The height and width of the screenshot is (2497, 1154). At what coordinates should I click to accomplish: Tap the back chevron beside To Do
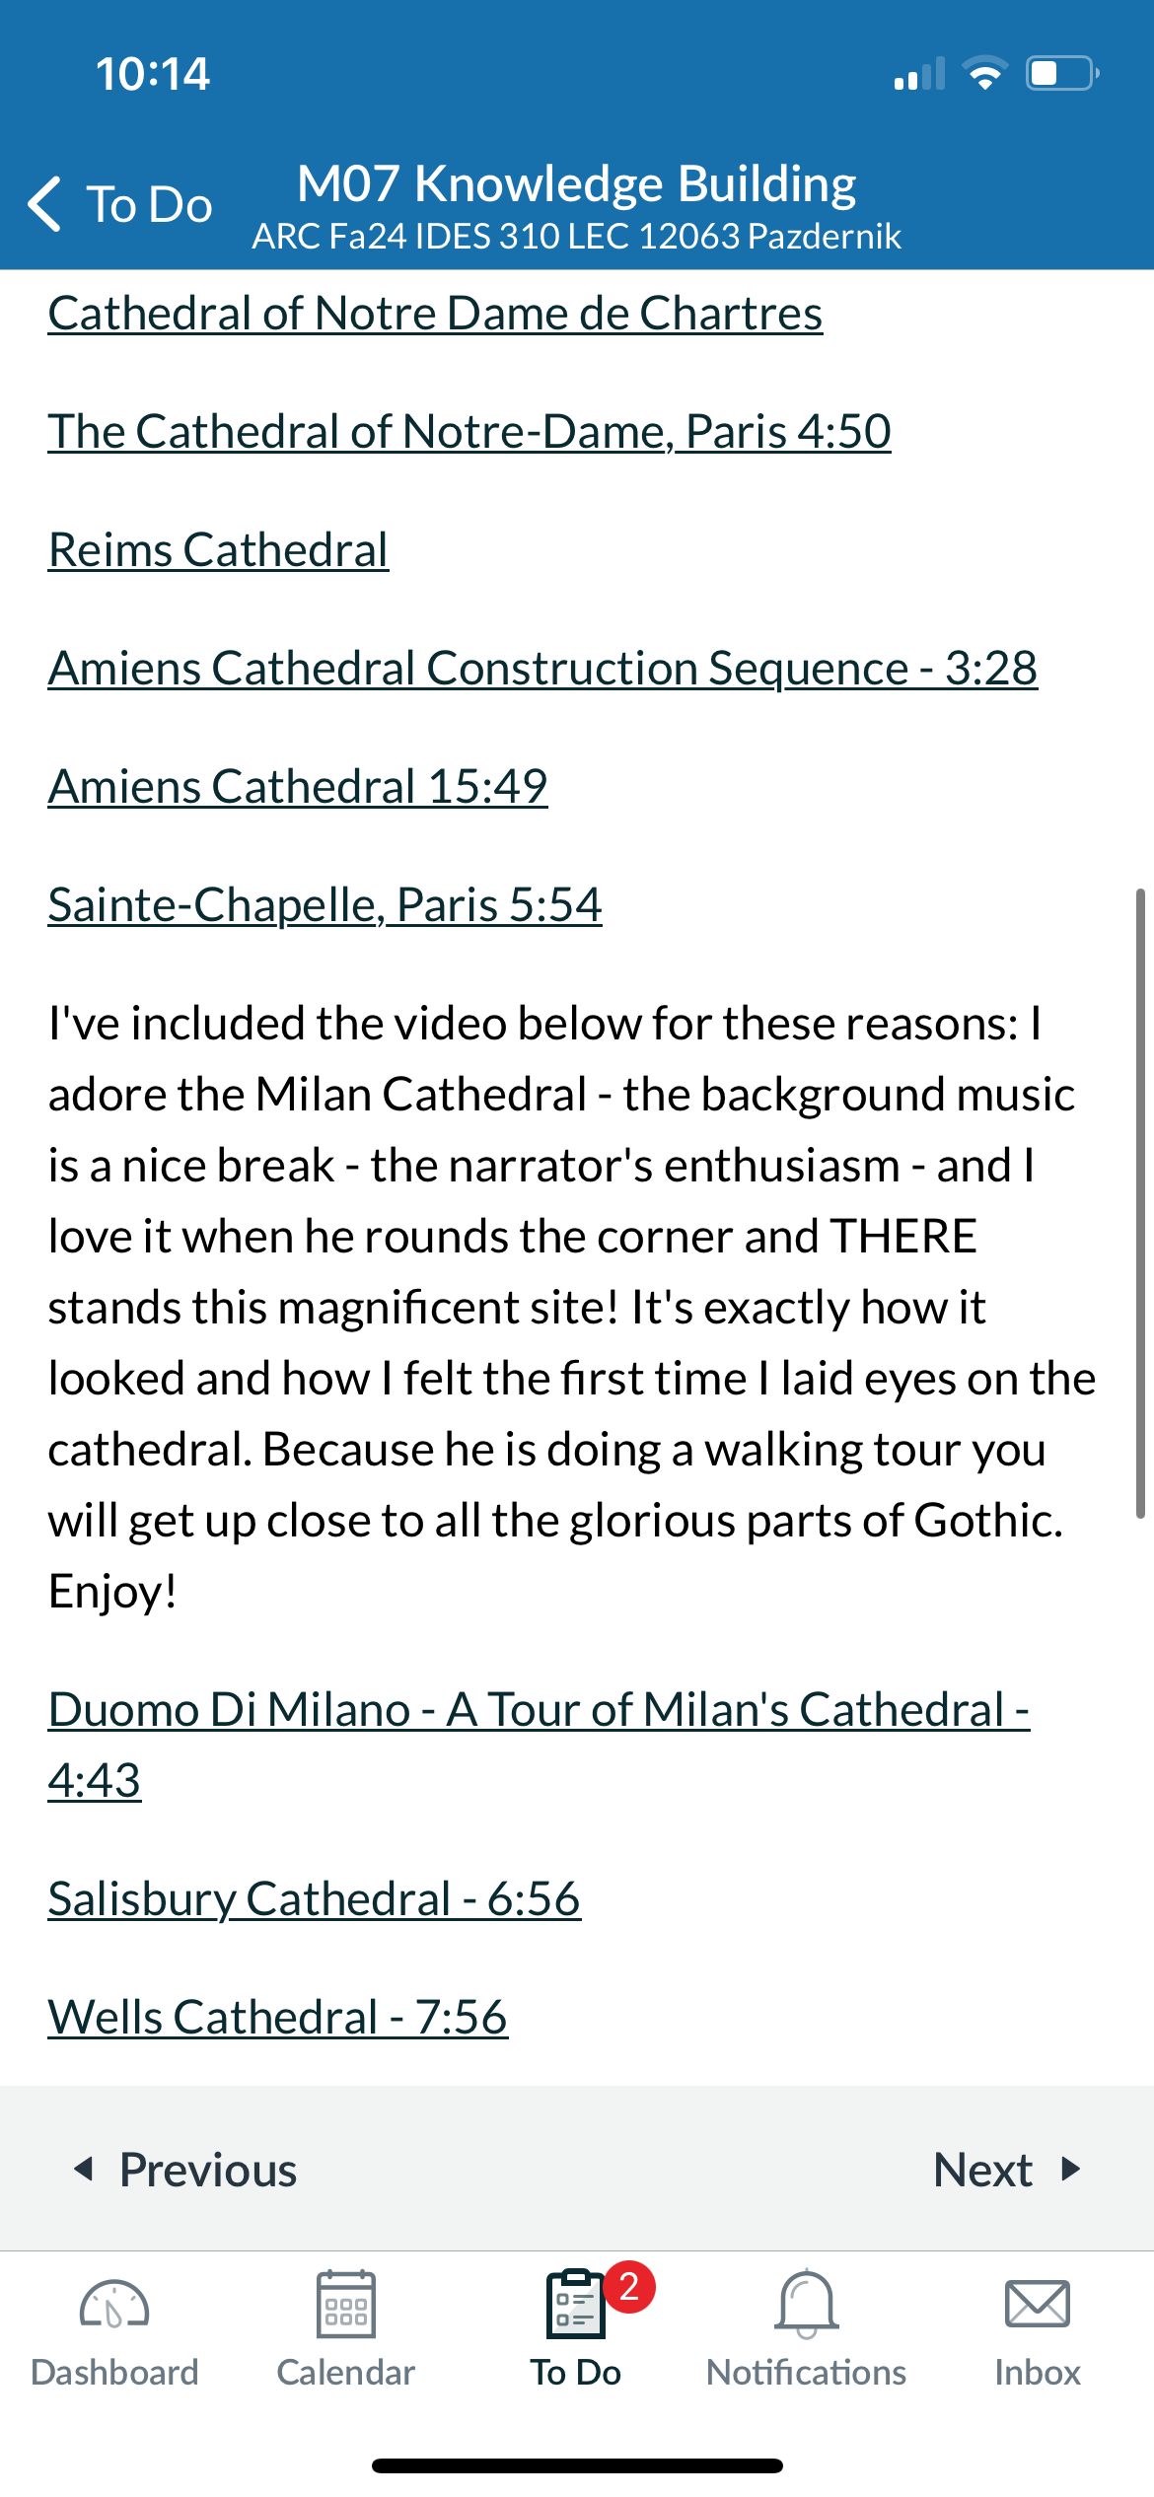45,204
